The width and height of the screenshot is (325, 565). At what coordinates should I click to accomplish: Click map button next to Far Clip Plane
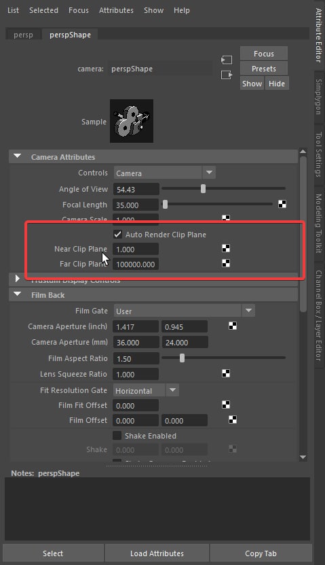pyautogui.click(x=226, y=263)
